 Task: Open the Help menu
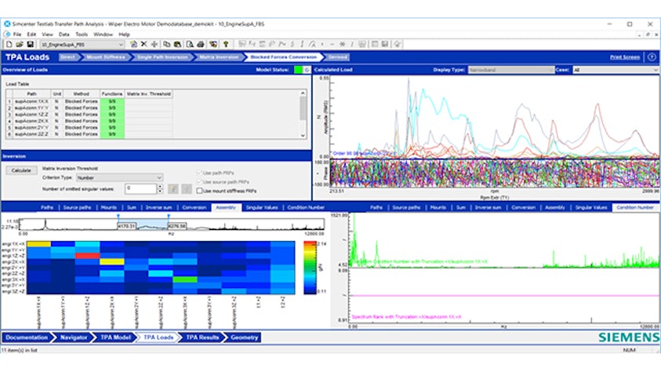click(x=125, y=35)
